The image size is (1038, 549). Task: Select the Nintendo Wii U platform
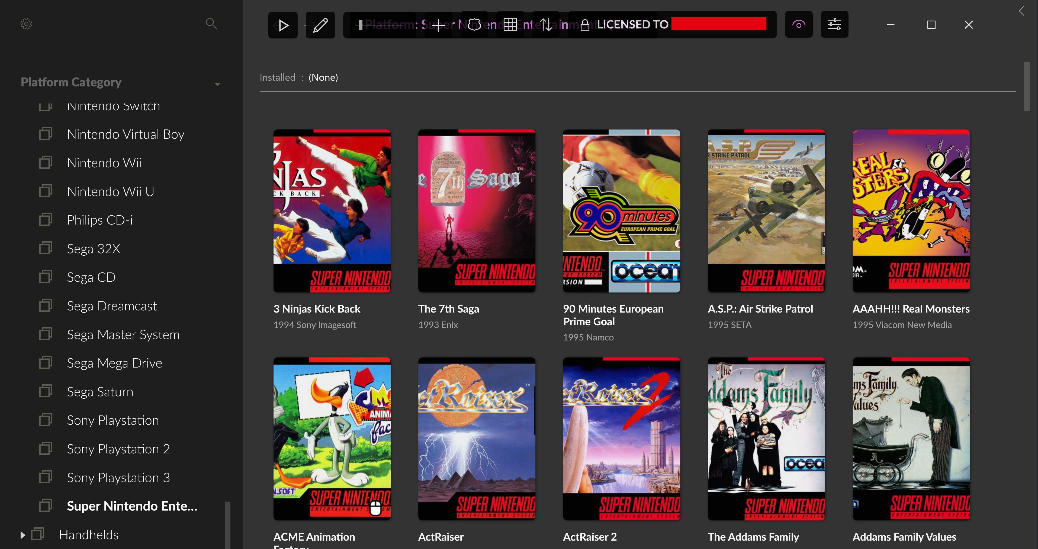click(110, 191)
